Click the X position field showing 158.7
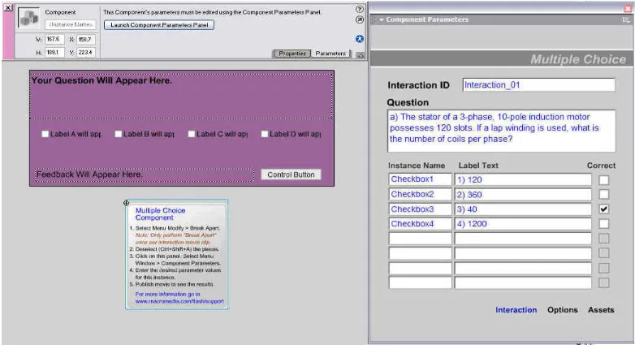635x349 pixels. point(86,39)
